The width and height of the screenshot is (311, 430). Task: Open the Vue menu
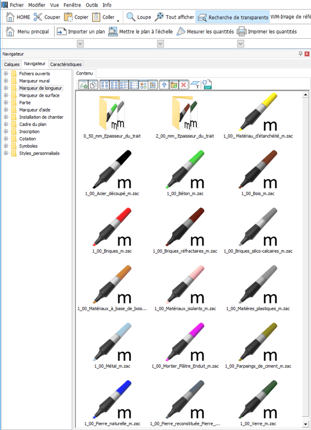(55, 5)
